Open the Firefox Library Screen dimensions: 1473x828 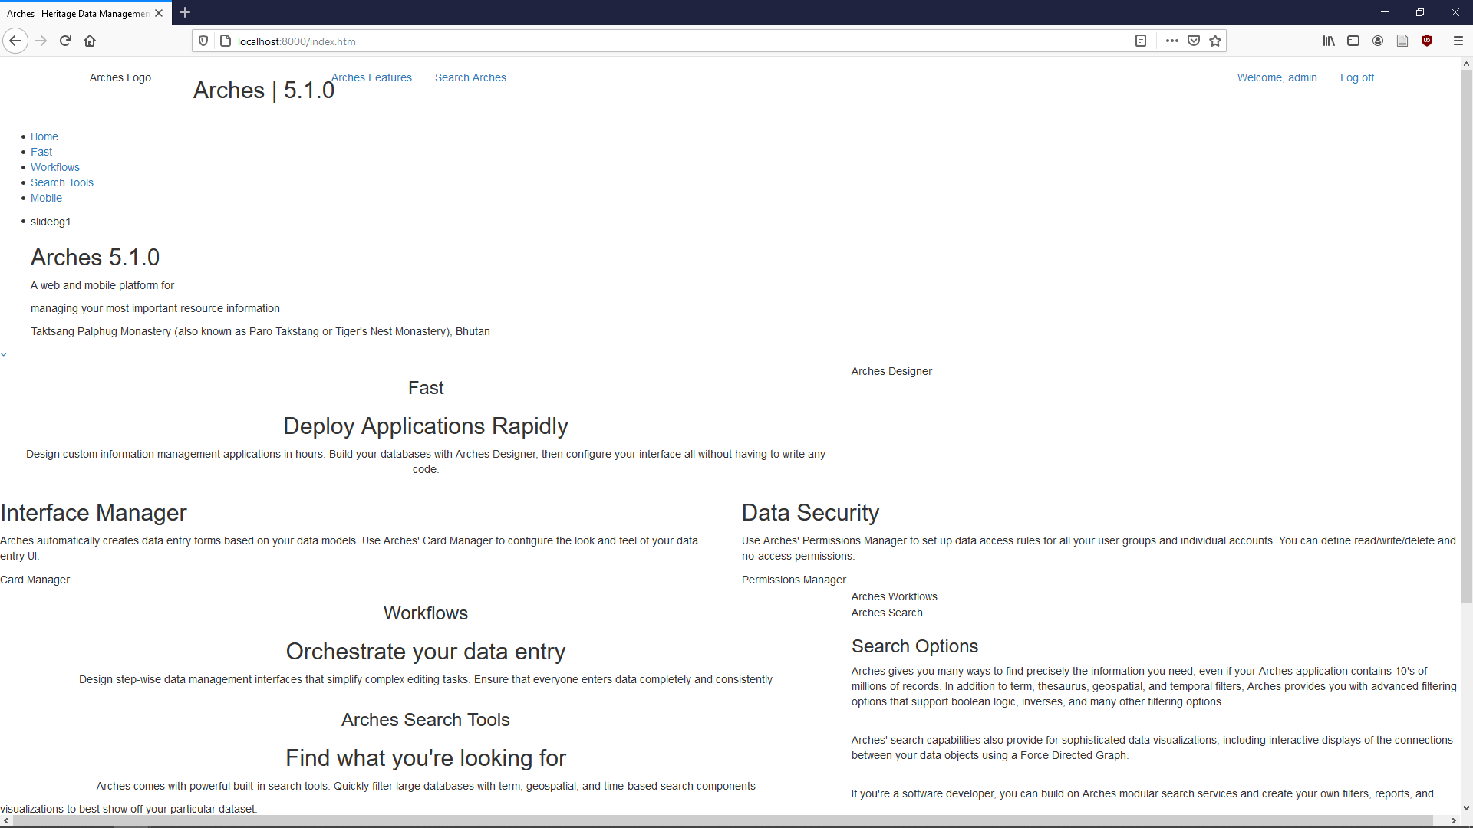1329,41
